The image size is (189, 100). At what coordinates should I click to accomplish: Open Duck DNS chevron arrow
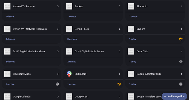182,52
